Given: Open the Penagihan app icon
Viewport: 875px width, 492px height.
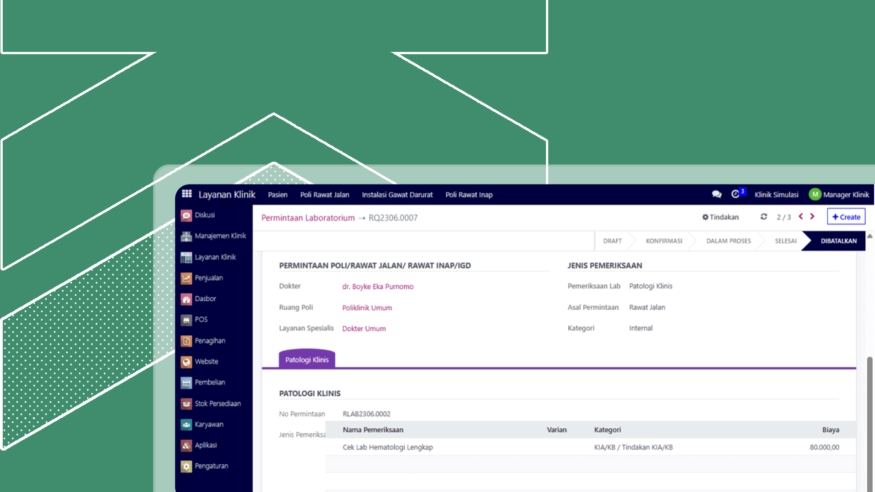Looking at the screenshot, I should [x=186, y=341].
